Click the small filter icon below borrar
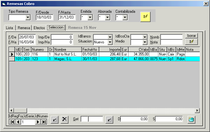 [191, 42]
